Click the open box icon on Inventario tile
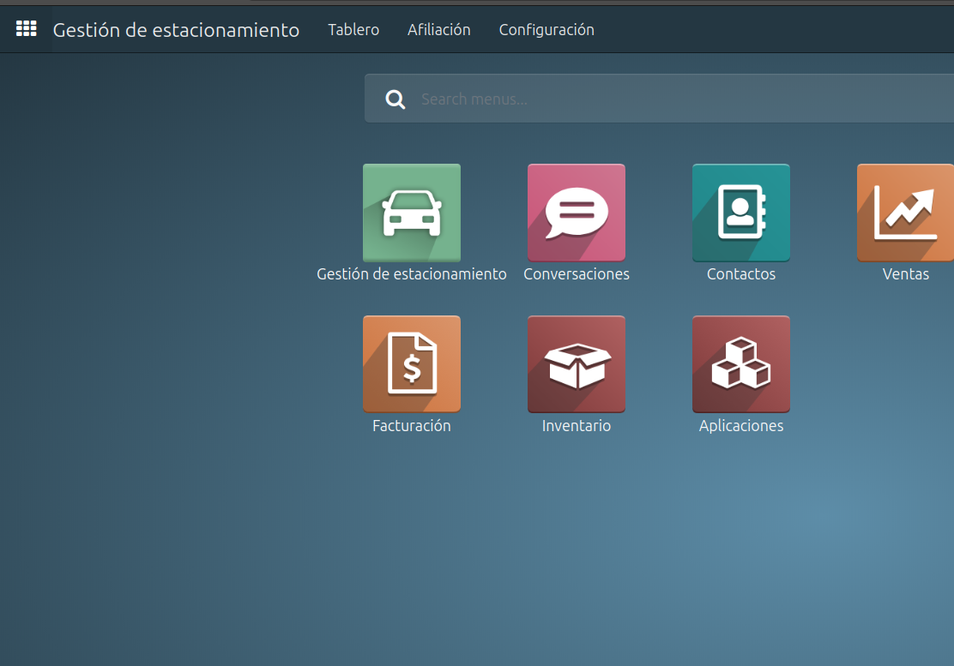The image size is (954, 666). coord(577,363)
